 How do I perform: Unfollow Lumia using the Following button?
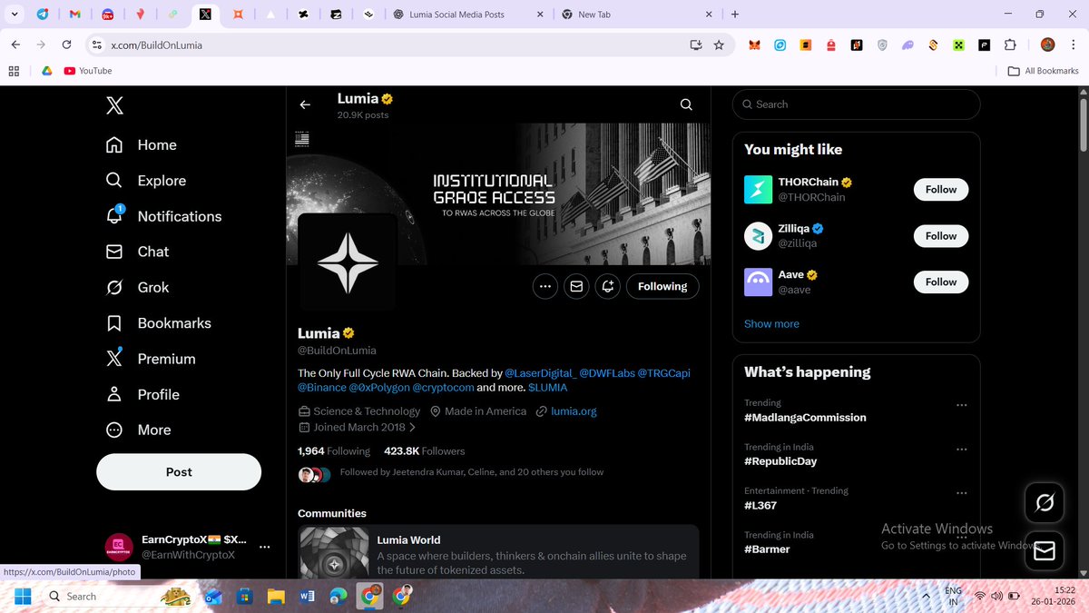click(x=662, y=286)
